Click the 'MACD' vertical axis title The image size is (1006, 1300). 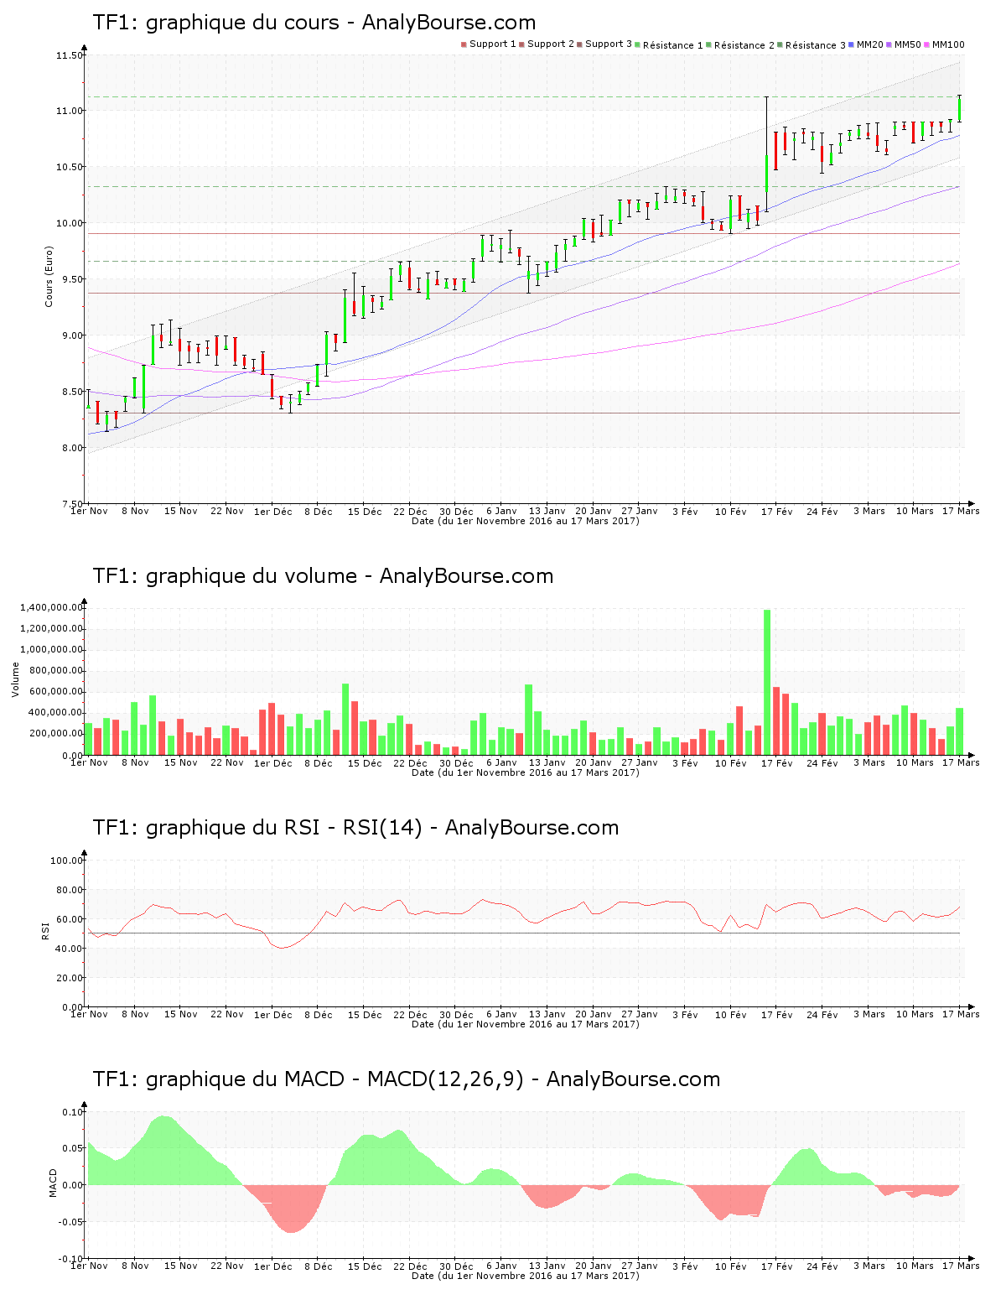54,1183
